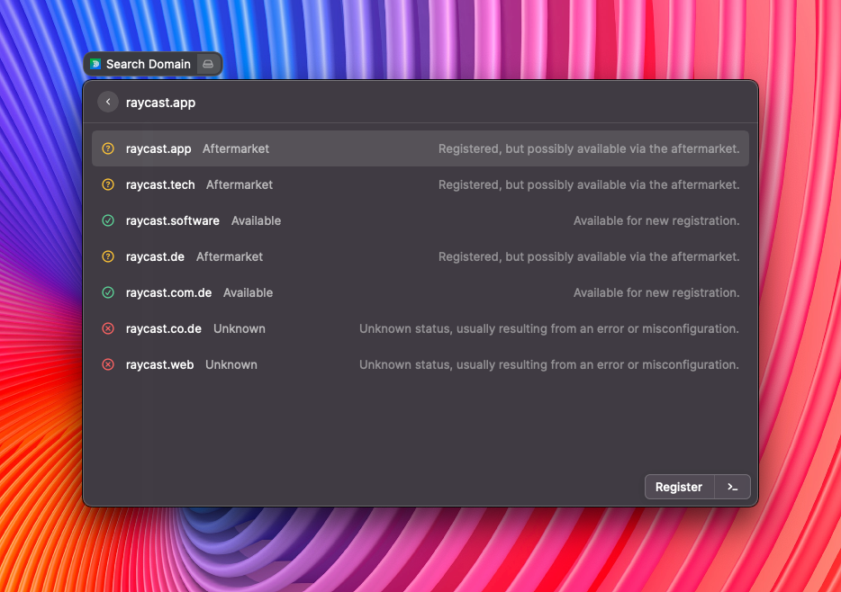Screen dimensions: 841x592
Task: Click the aftermarket description in the raycast.tech row
Action: (589, 184)
